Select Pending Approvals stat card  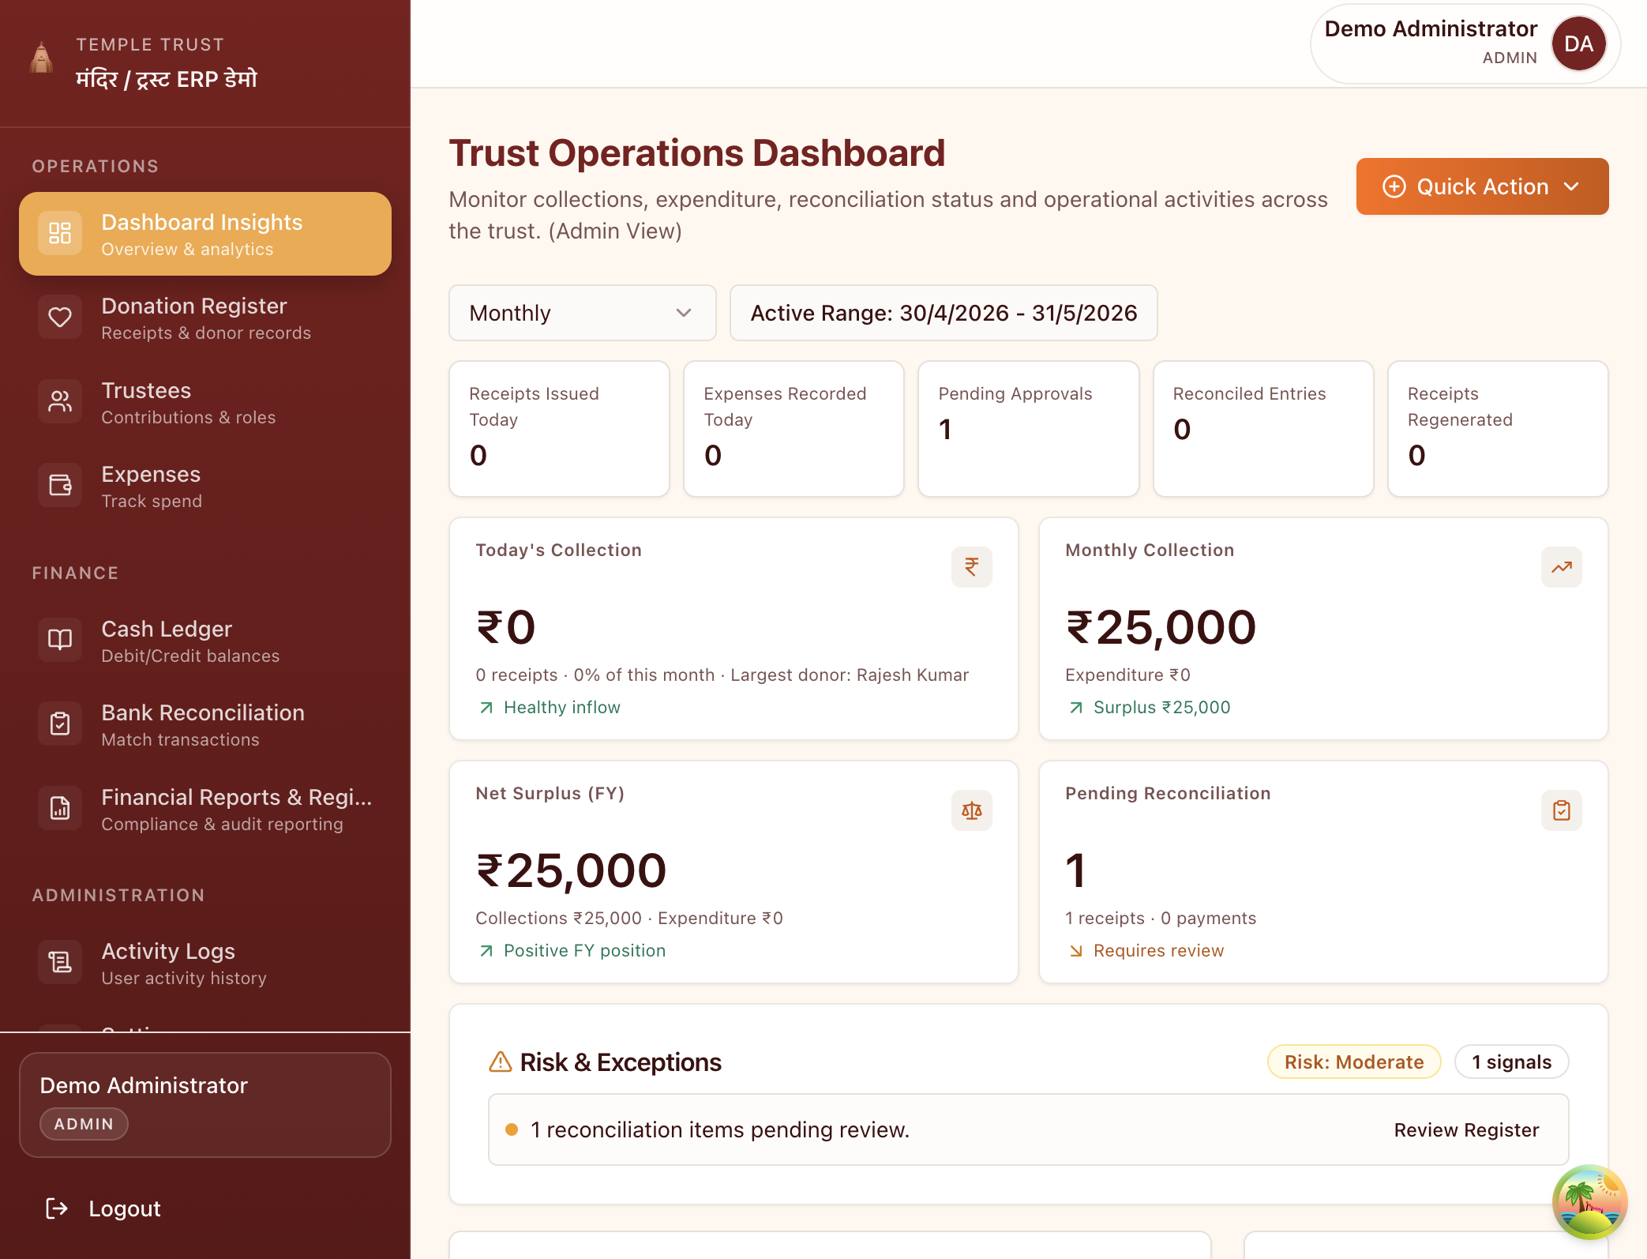[1028, 429]
